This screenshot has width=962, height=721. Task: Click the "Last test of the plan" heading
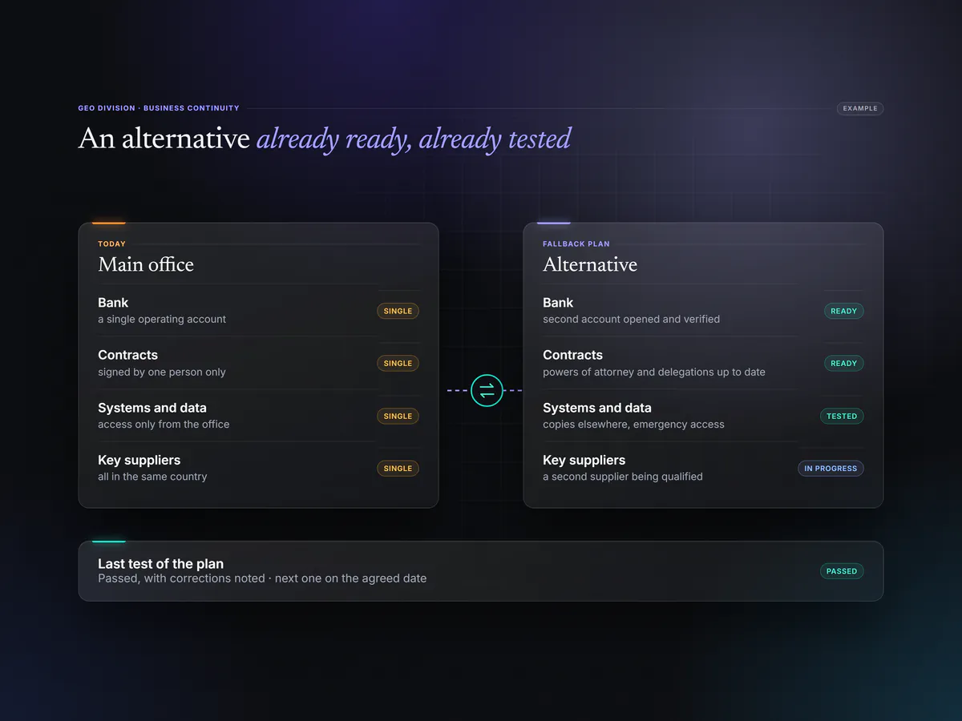[160, 564]
